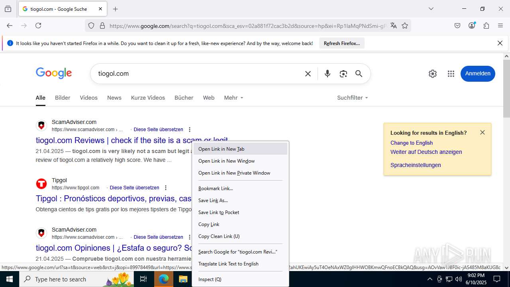Switch to the Kurze Videos tab
Viewport: 510px width, 287px height.
tap(148, 98)
